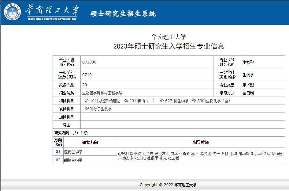Click the 专业（领域）名称 label cell
The image size is (289, 191).
(x=227, y=62)
